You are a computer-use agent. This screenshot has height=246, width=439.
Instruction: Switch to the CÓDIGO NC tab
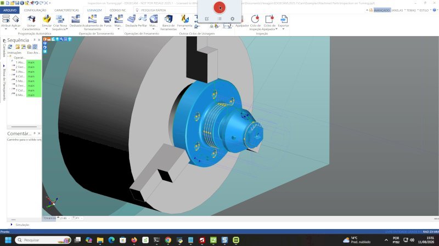tap(117, 10)
